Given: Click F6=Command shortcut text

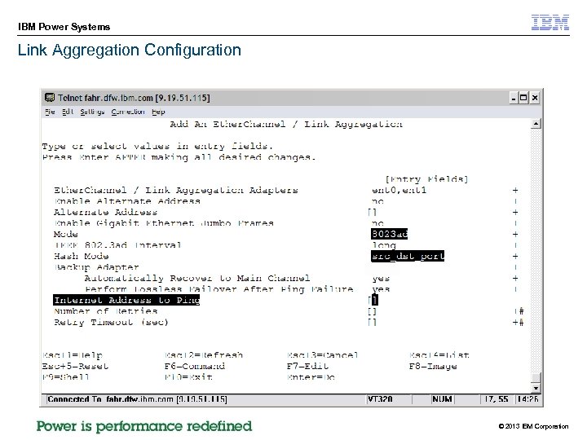Looking at the screenshot, I should pyautogui.click(x=195, y=366).
